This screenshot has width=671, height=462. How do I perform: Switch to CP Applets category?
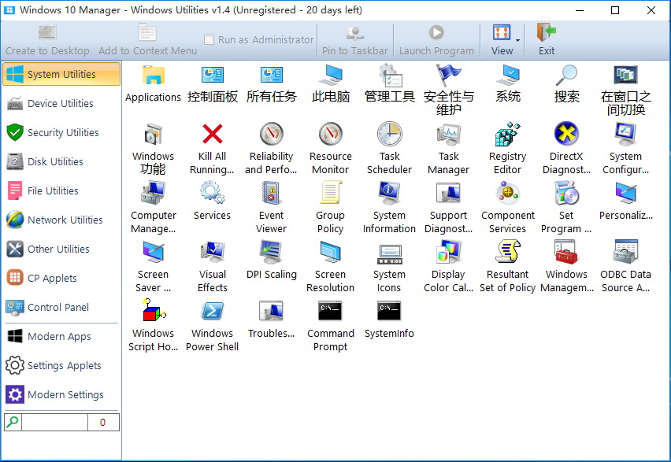tap(61, 278)
